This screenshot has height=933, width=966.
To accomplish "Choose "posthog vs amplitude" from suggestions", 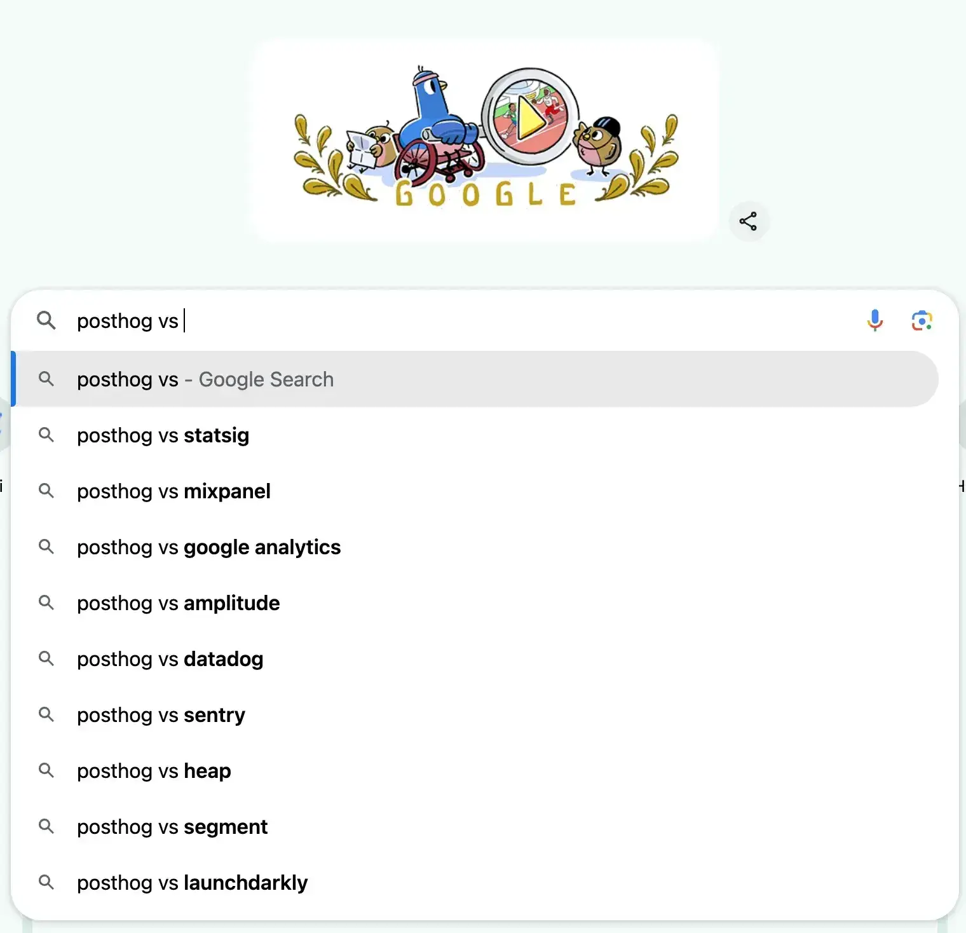I will [178, 603].
